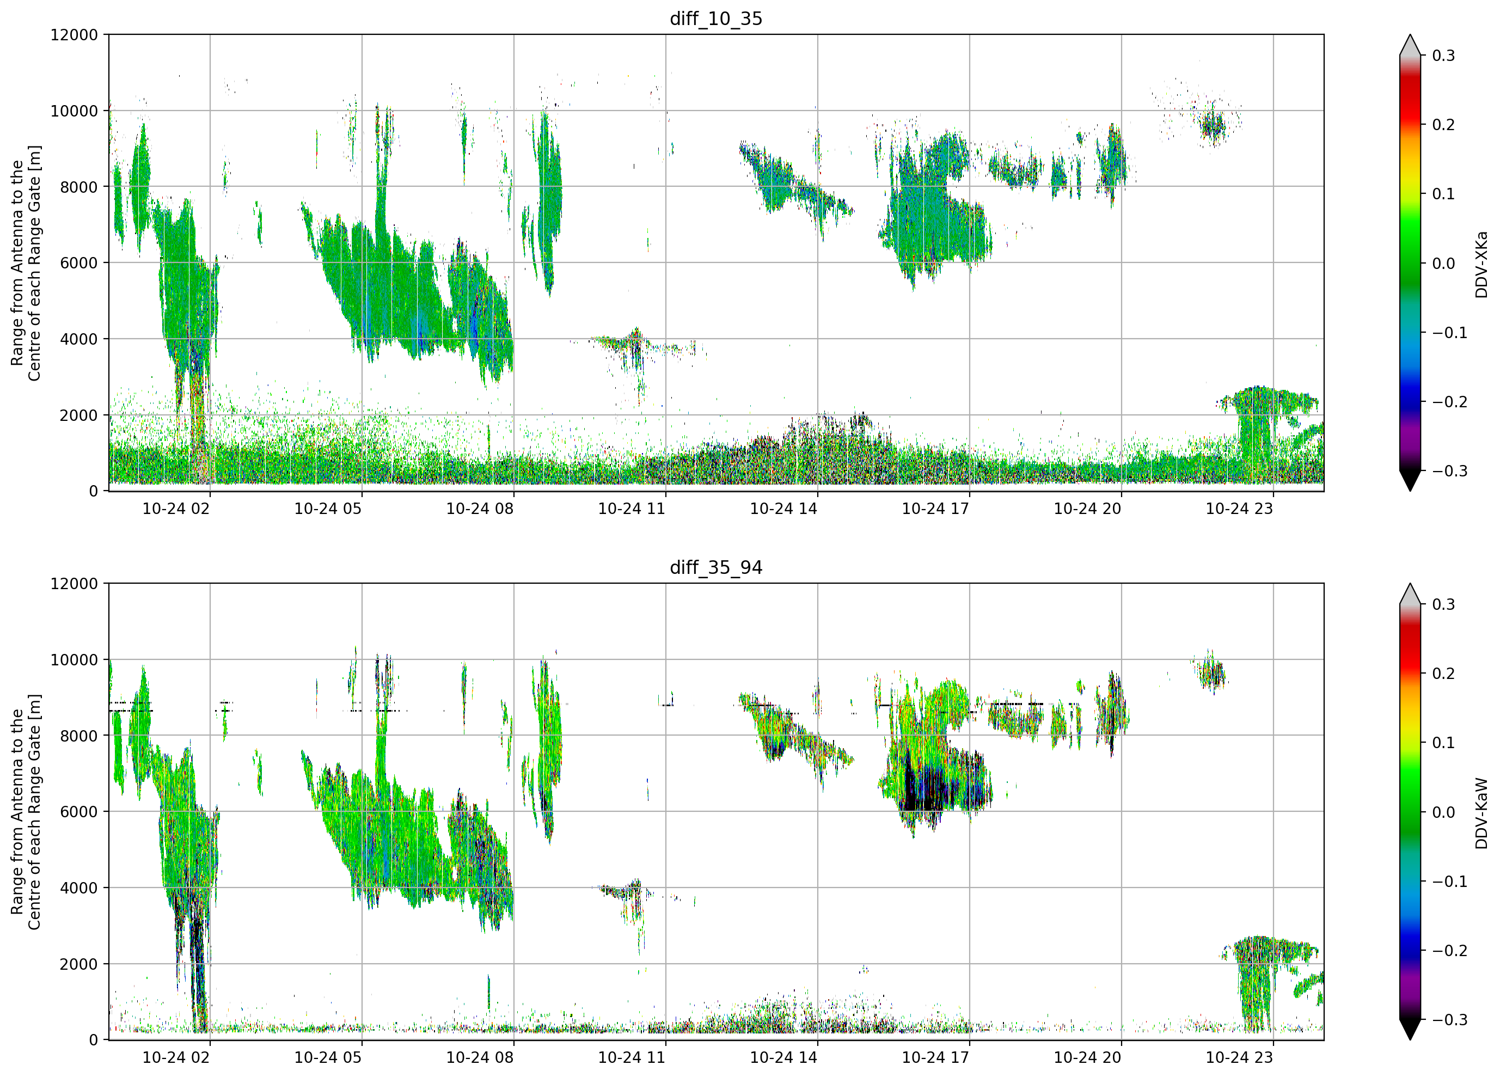The height and width of the screenshot is (1077, 1500).
Task: Click the 10-24 08 x-tick under diff_10_35
Action: click(480, 509)
